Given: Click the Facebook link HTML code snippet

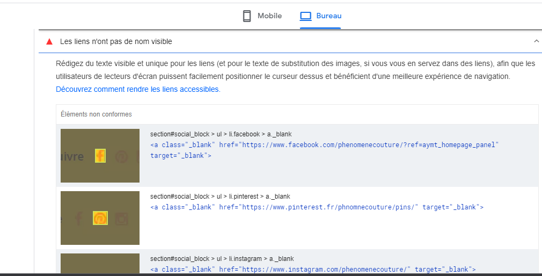Looking at the screenshot, I should (324, 145).
